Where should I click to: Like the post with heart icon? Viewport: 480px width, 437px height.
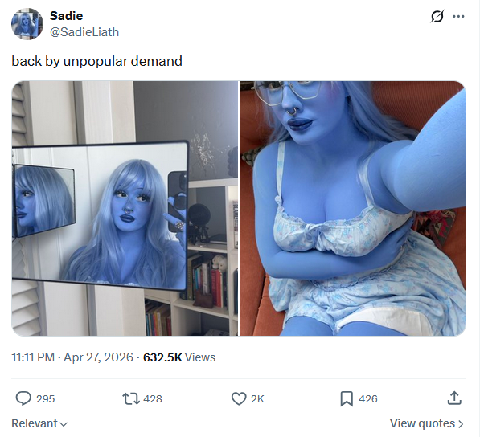(x=239, y=398)
